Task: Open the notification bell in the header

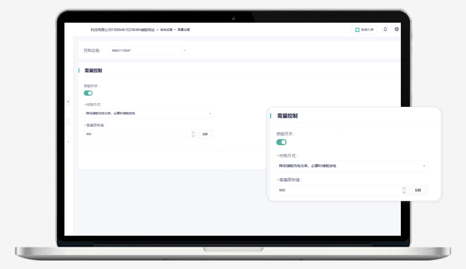Action: pyautogui.click(x=385, y=29)
